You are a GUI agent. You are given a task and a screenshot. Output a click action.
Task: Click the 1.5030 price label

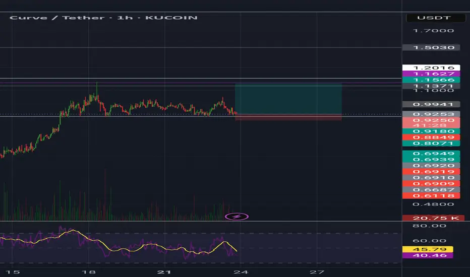[431, 47]
